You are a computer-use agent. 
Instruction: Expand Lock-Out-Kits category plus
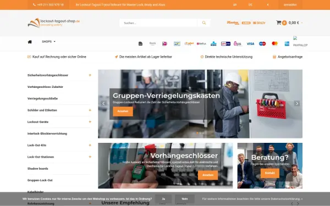pyautogui.click(x=90, y=145)
